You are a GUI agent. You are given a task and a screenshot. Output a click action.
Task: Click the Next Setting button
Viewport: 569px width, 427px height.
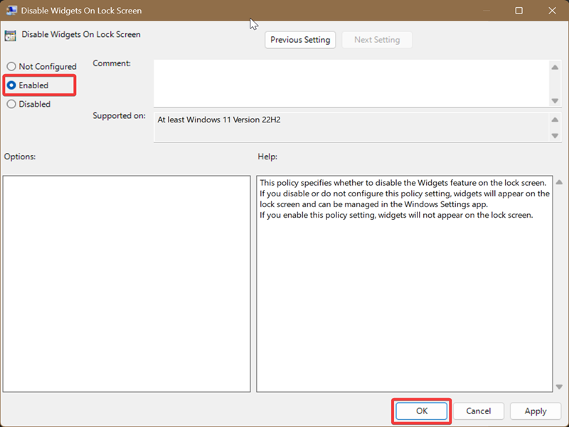(377, 40)
